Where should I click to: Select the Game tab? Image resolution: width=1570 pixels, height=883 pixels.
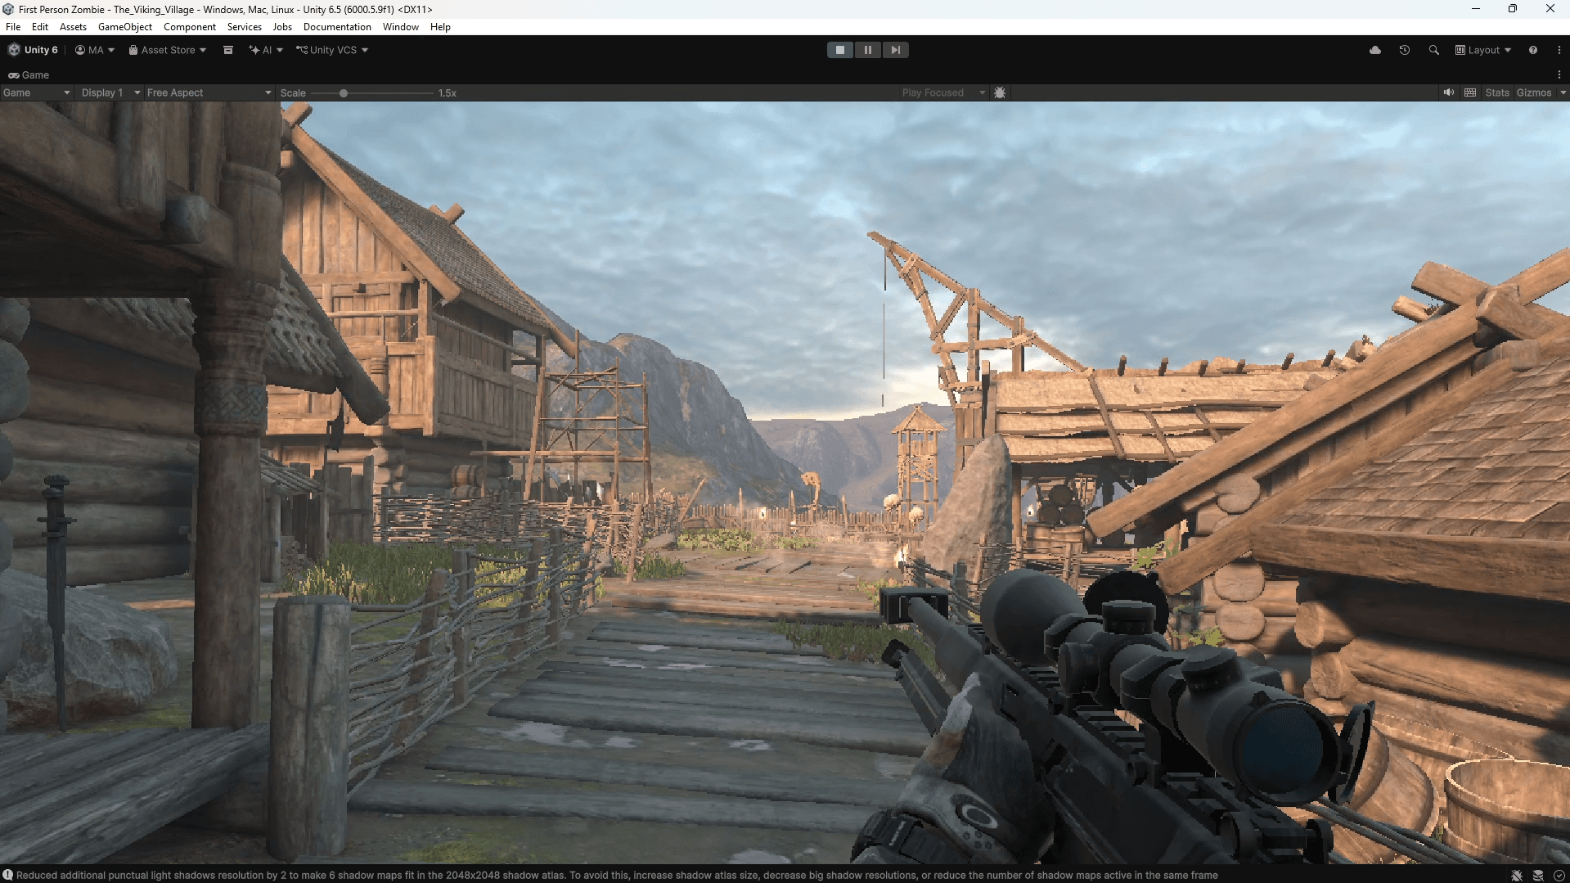coord(29,74)
